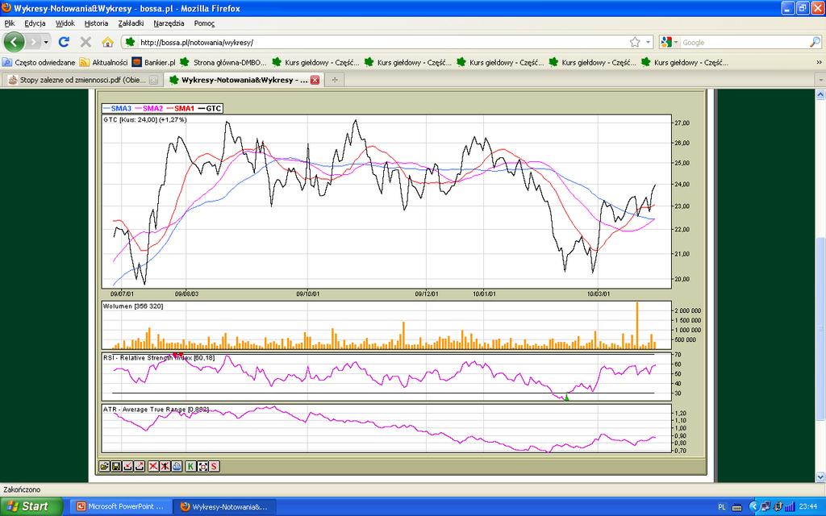Click the SMA1 legend entry
The height and width of the screenshot is (516, 826).
pyautogui.click(x=181, y=109)
